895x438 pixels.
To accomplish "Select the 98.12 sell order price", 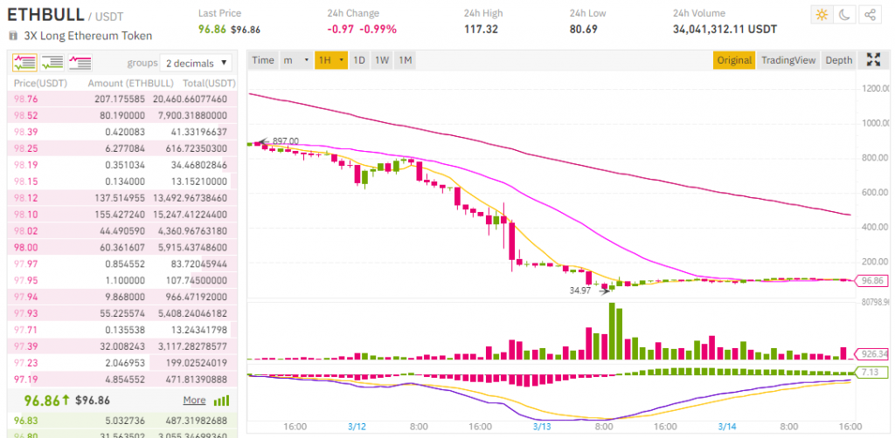I will 24,198.
